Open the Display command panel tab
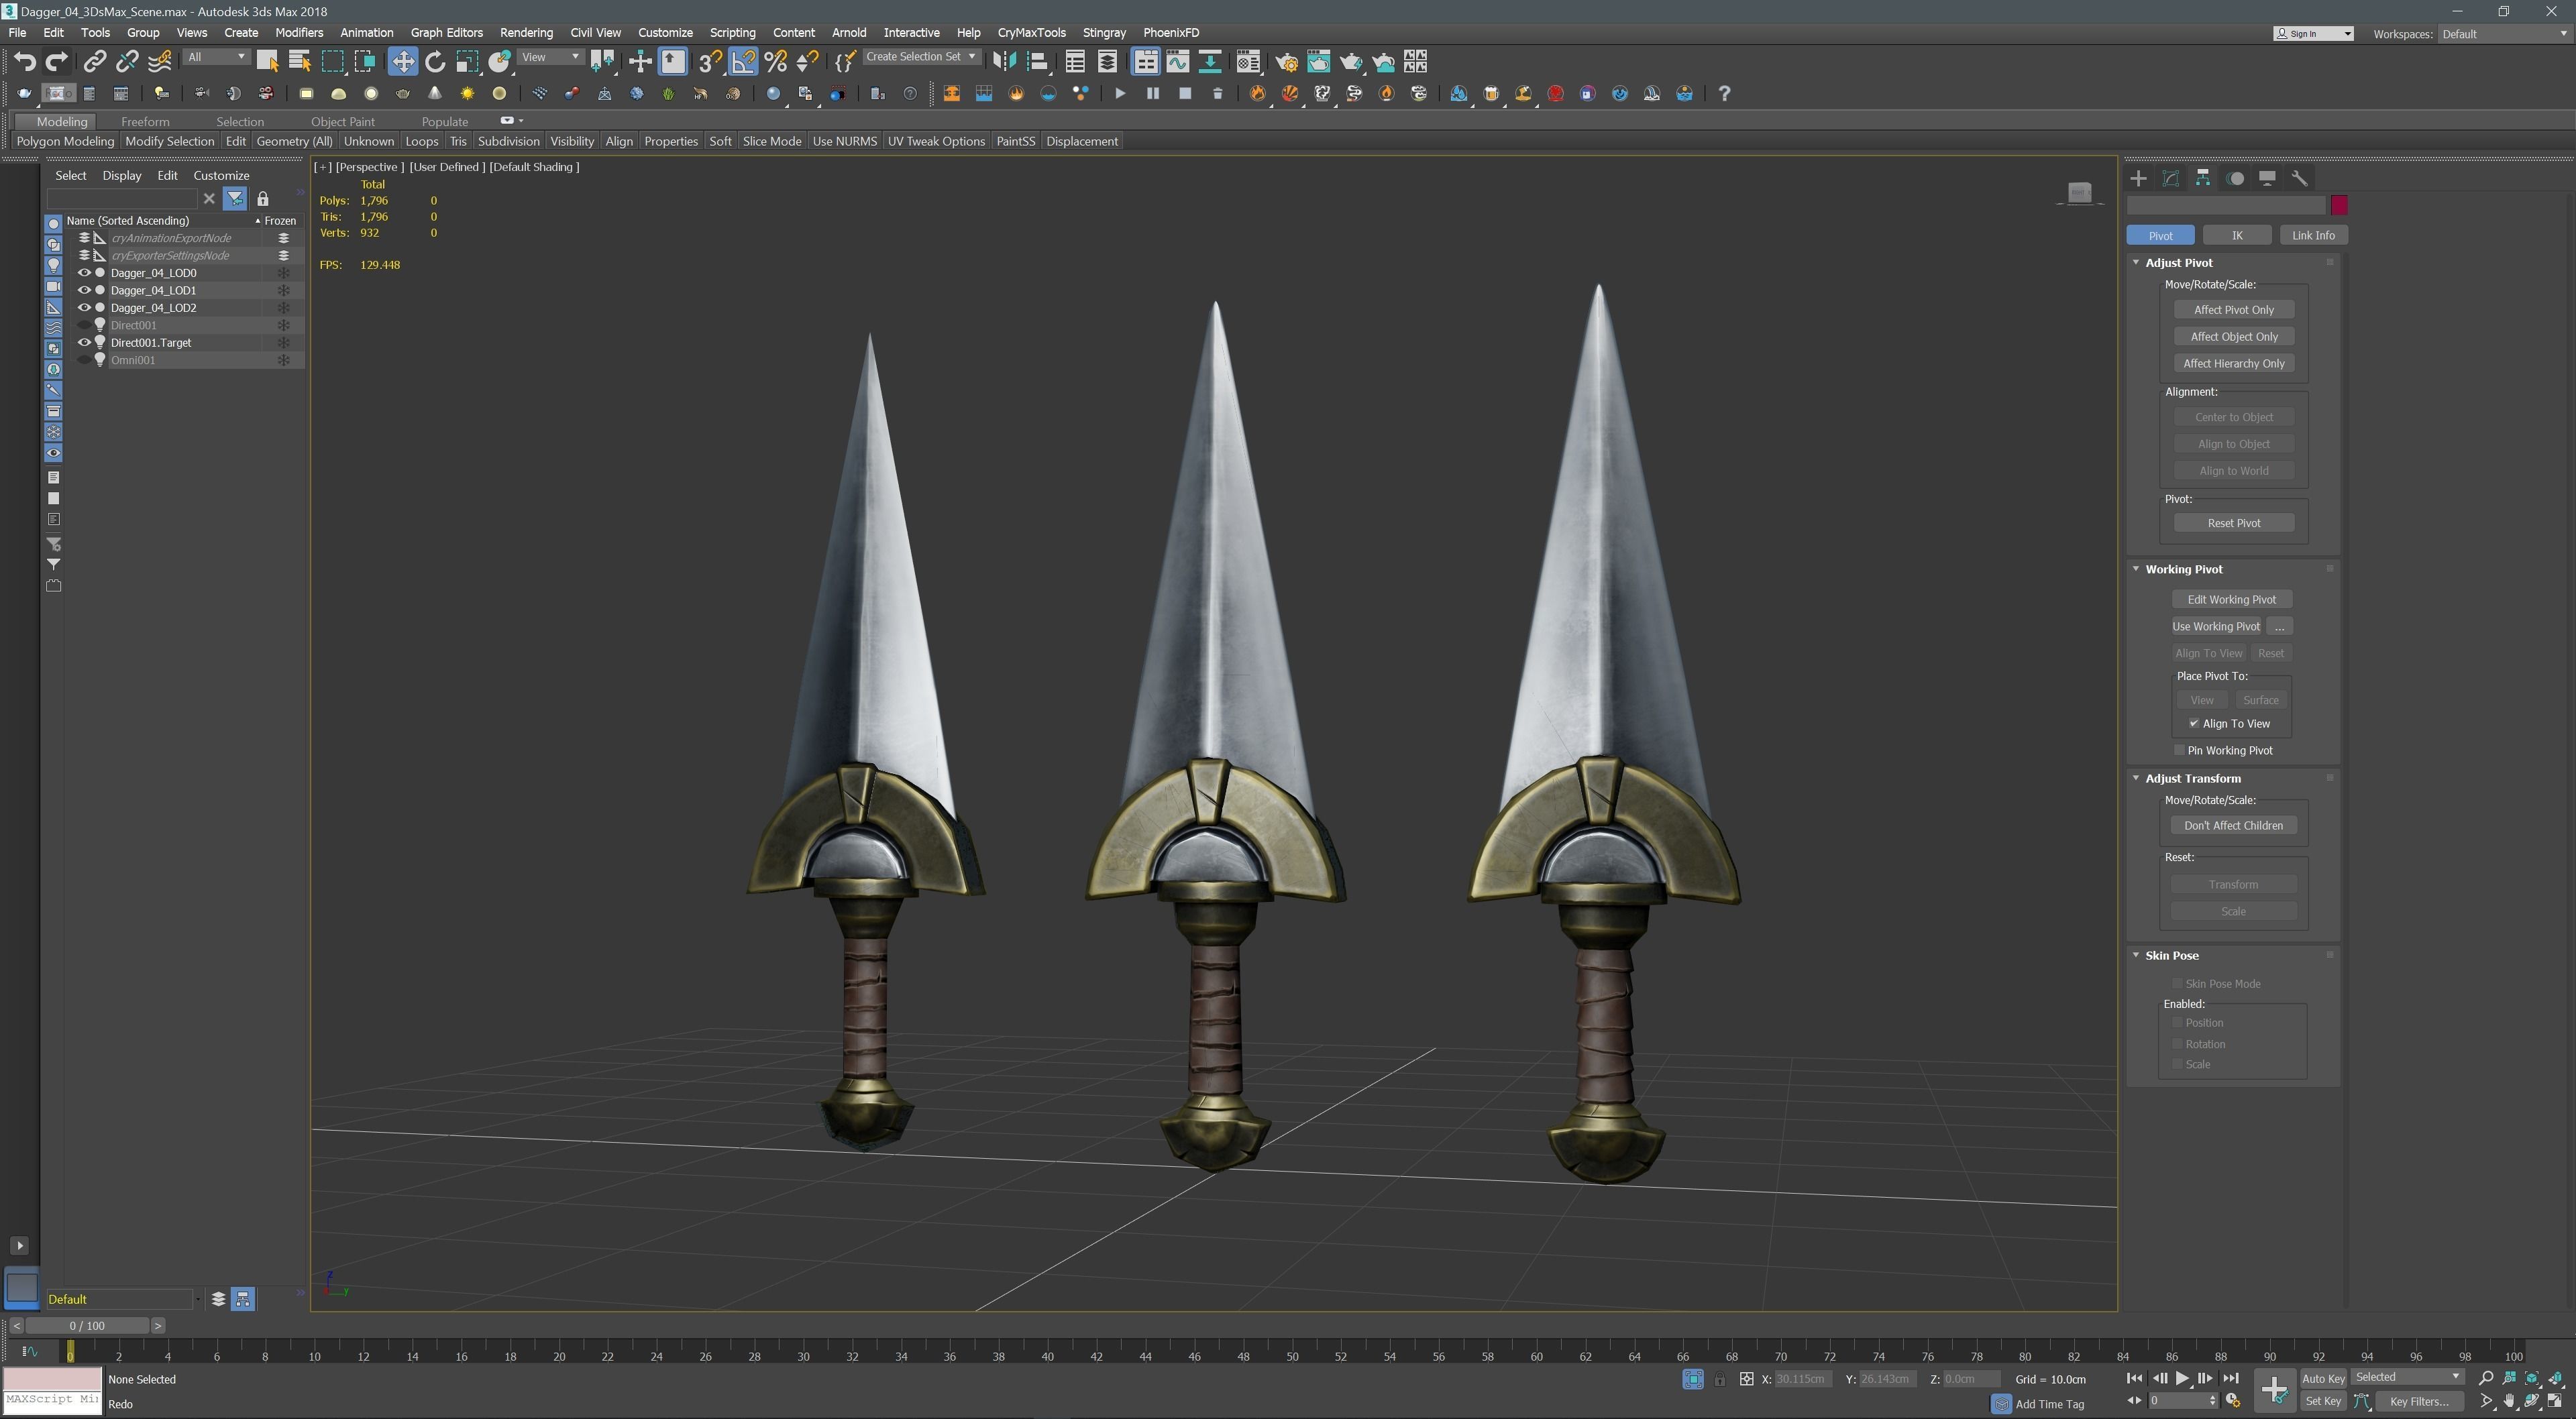Image resolution: width=2576 pixels, height=1419 pixels. click(2268, 178)
